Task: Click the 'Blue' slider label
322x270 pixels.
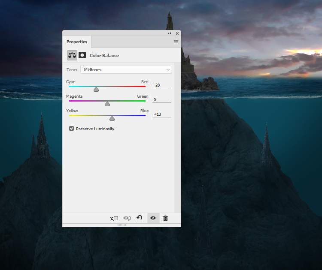Action: [145, 111]
